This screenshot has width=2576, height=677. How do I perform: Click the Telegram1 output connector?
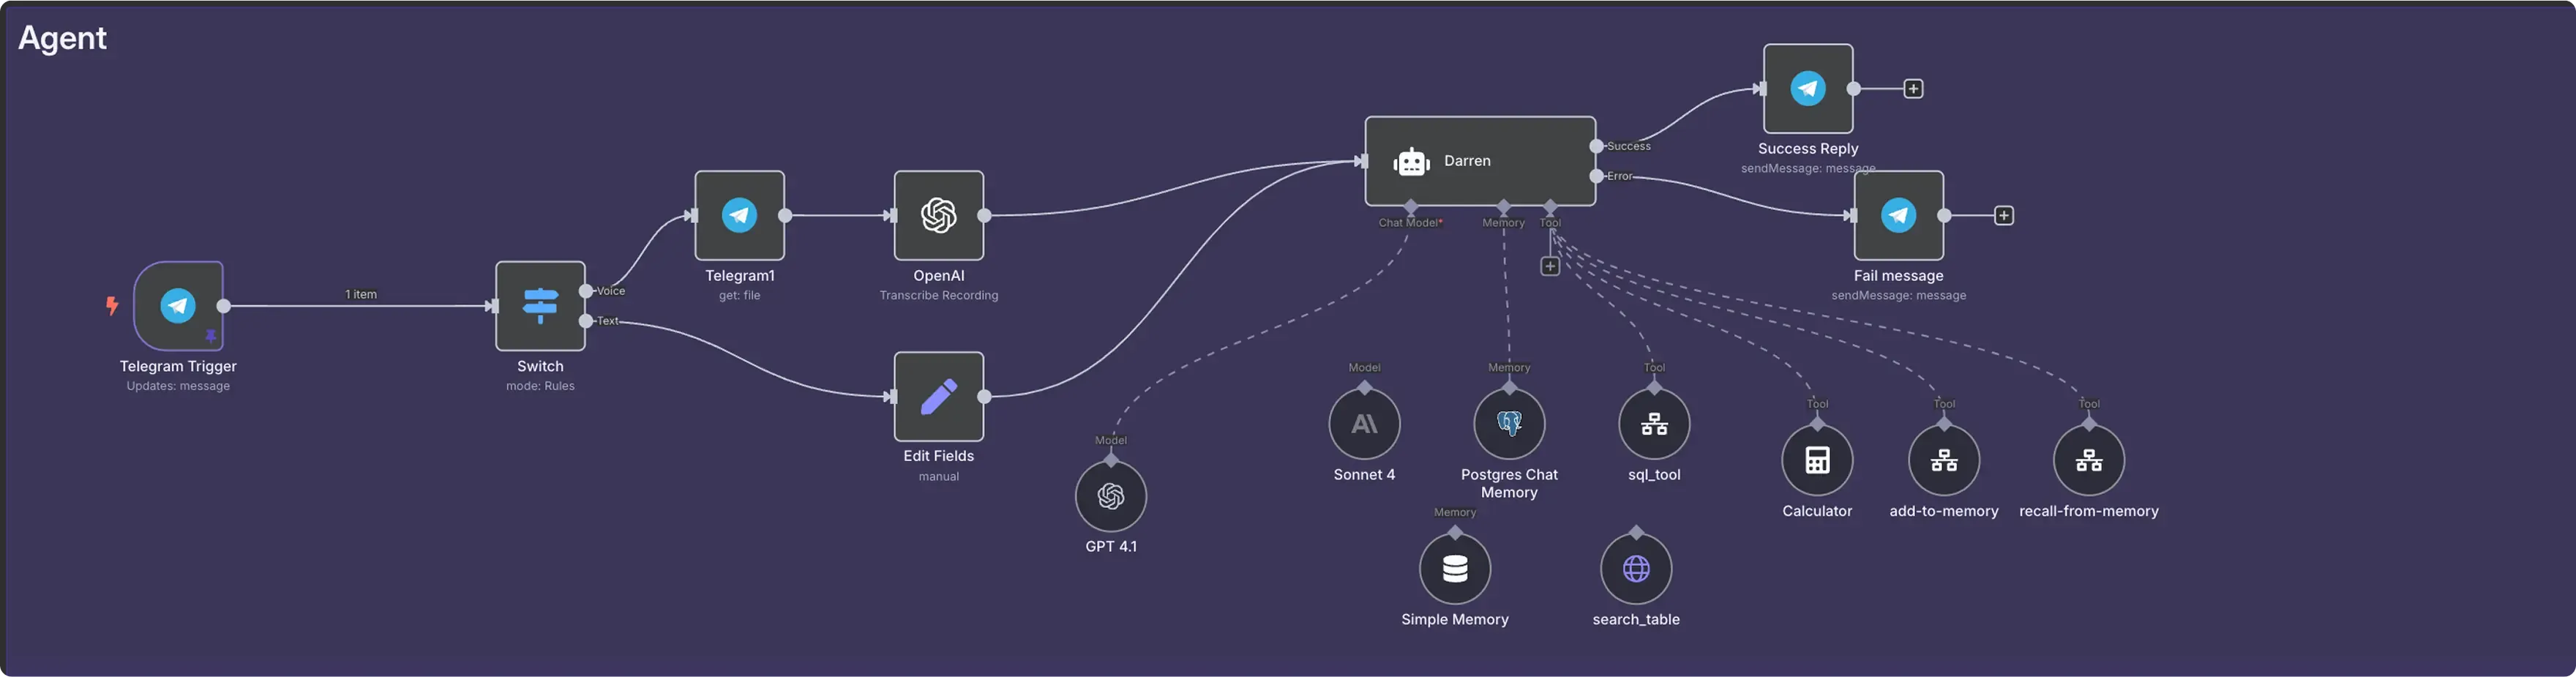tap(785, 215)
